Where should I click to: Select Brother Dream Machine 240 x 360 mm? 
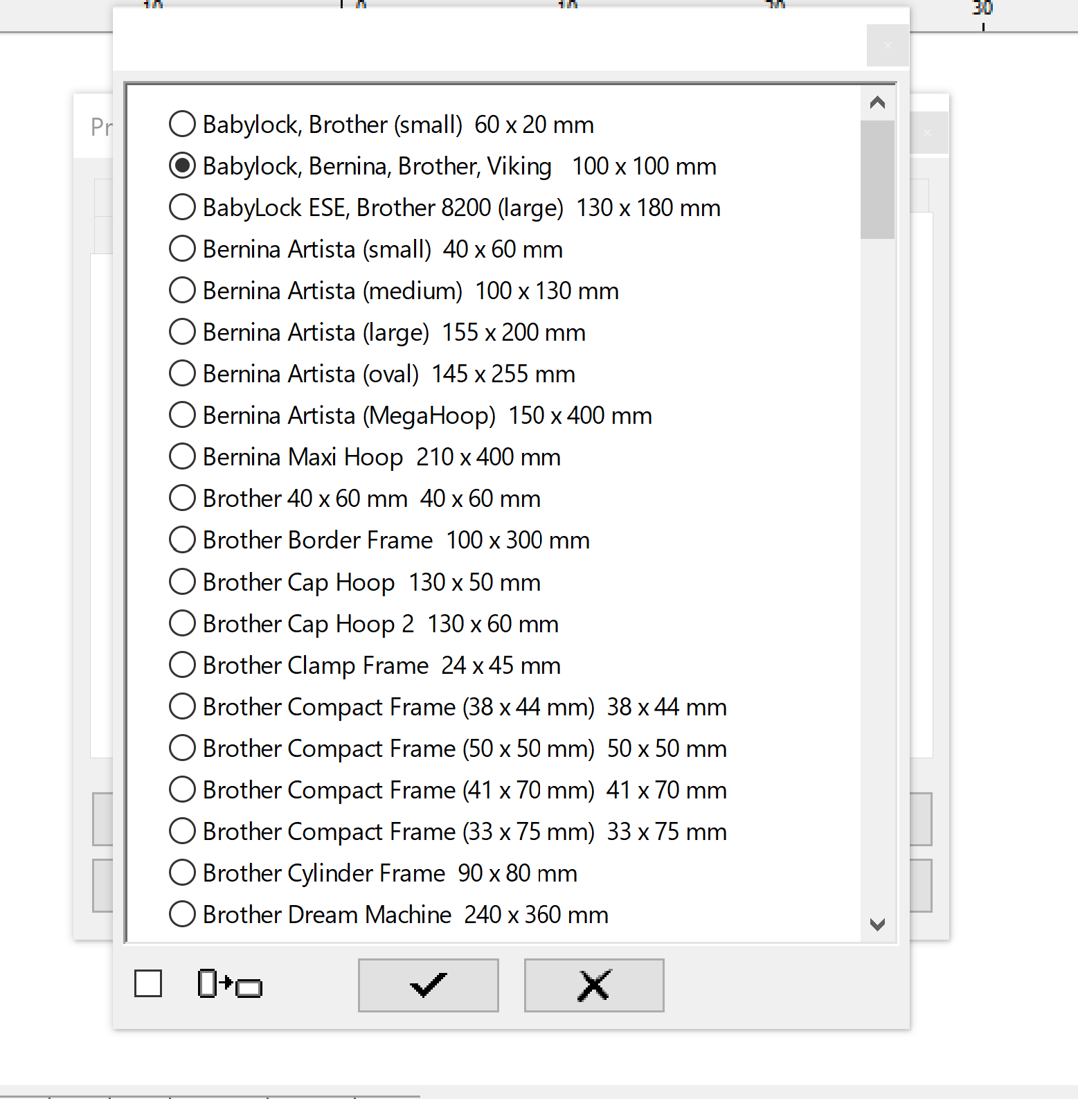pyautogui.click(x=182, y=915)
